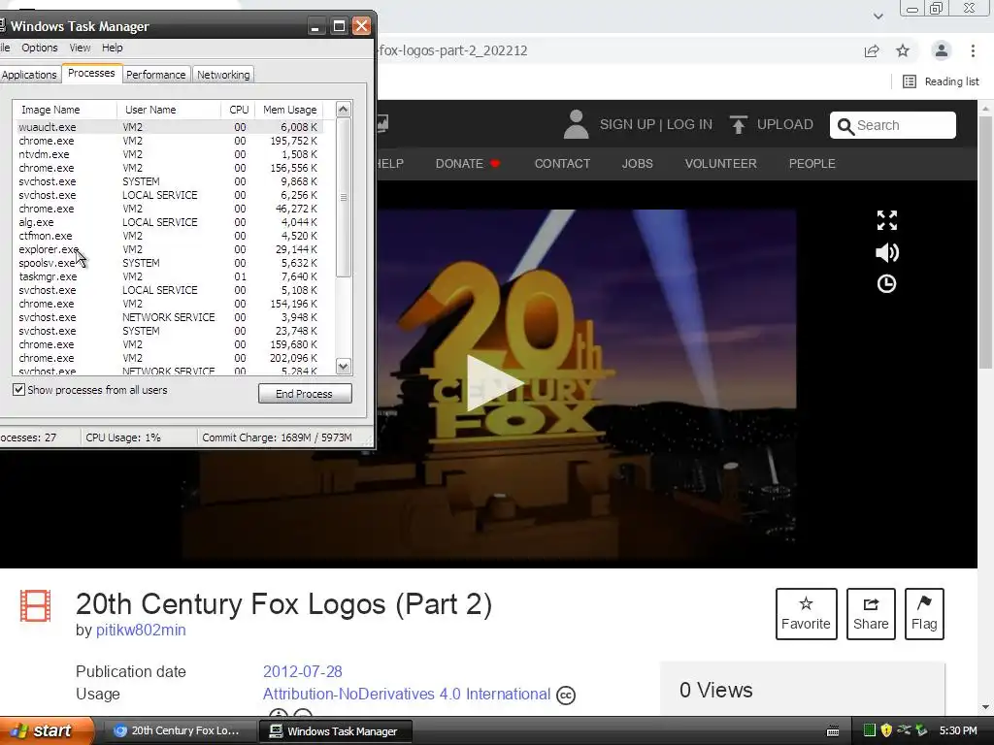The height and width of the screenshot is (745, 994).
Task: Click End Process button
Action: 305,394
